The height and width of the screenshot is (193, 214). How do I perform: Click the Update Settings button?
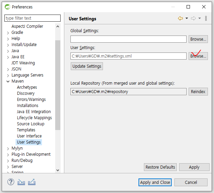click(87, 66)
